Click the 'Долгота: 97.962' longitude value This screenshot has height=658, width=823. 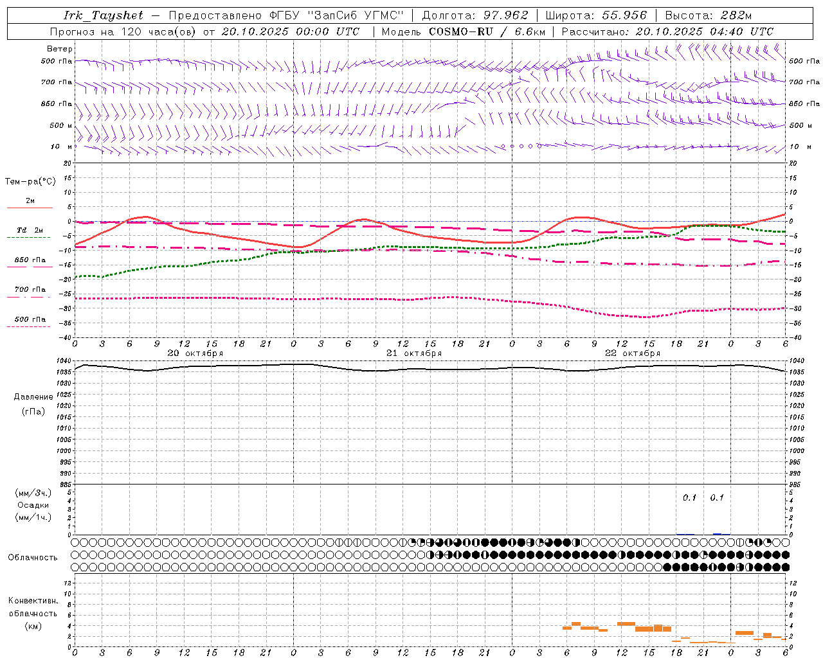click(475, 15)
